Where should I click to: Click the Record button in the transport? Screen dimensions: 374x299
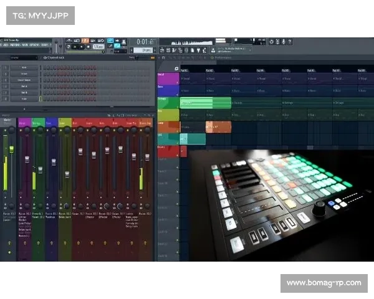(x=87, y=46)
